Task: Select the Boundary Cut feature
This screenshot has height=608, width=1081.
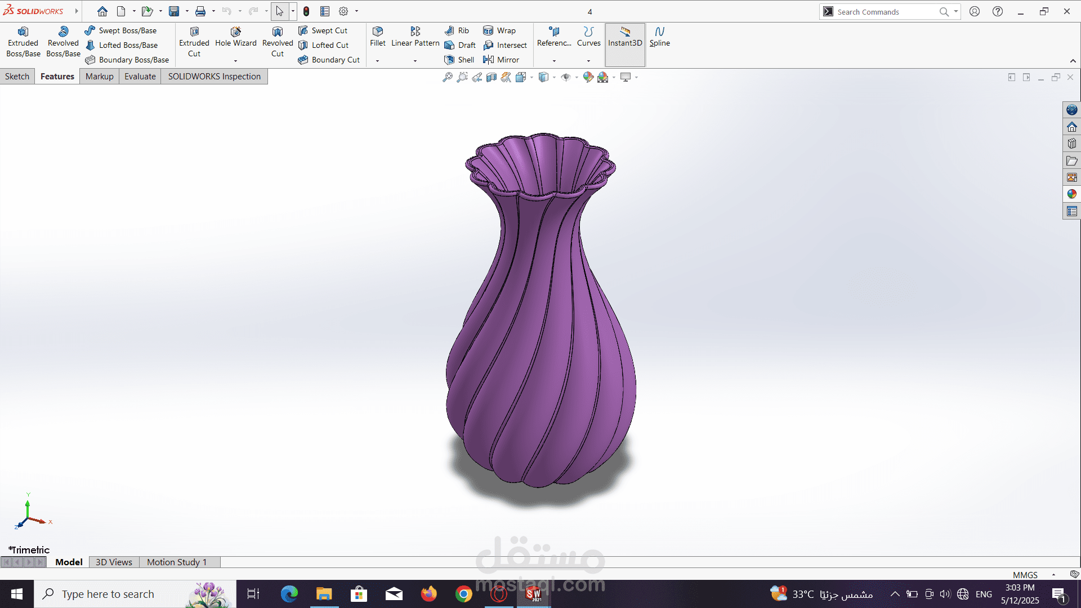Action: pos(329,60)
